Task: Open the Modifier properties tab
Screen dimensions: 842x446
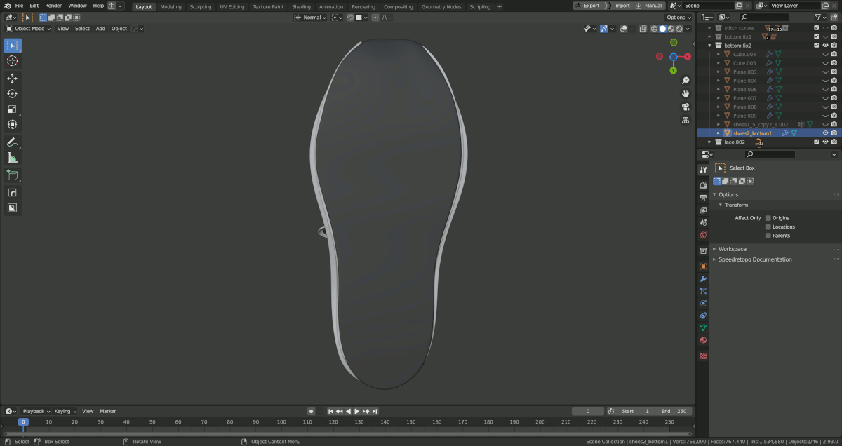Action: [x=703, y=278]
